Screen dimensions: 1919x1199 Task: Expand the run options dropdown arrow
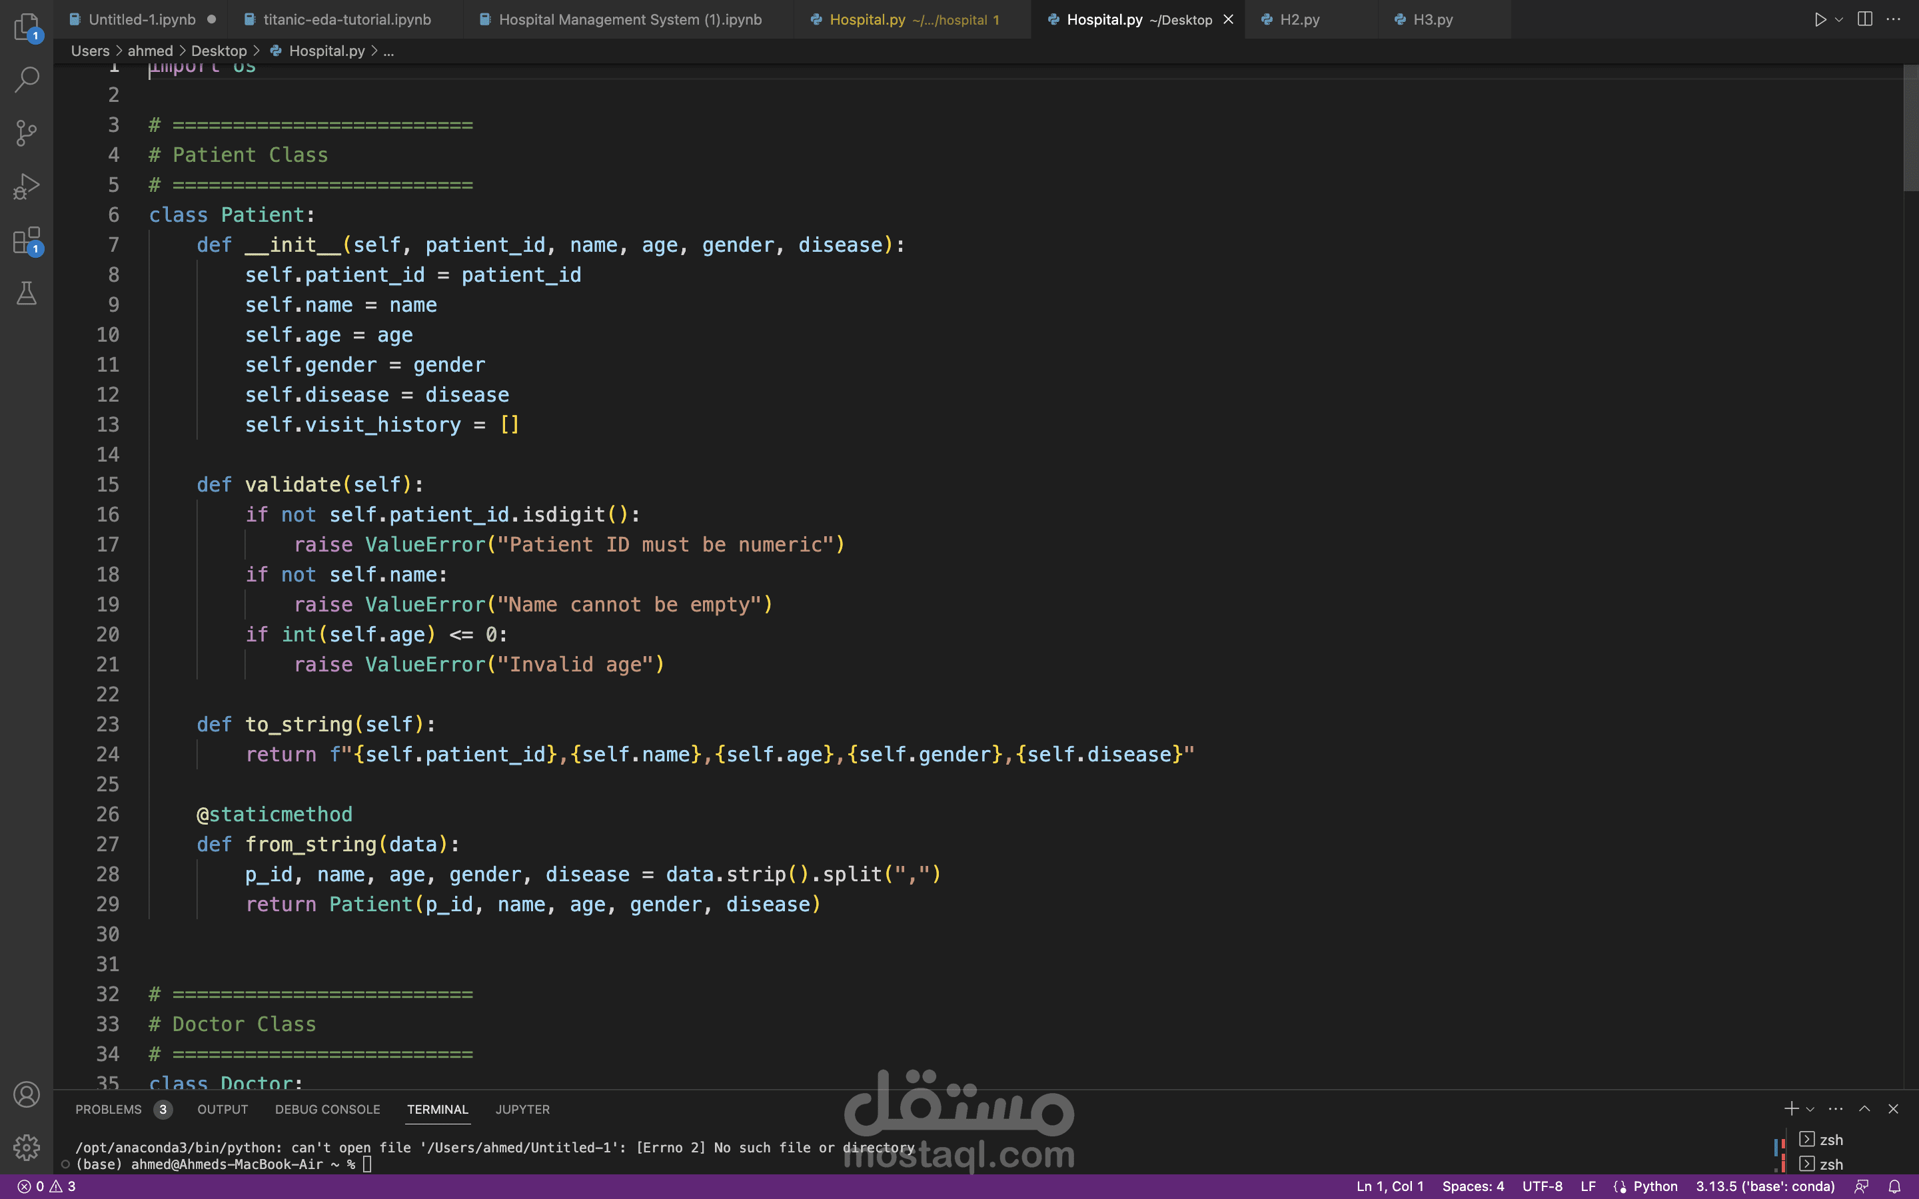pos(1840,20)
